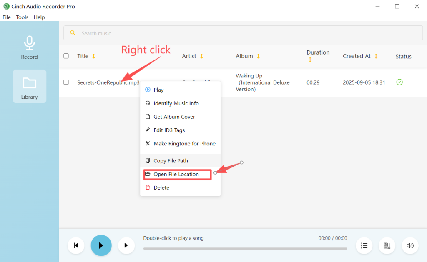Sort by the Title column arrows
427x262 pixels.
click(x=93, y=56)
